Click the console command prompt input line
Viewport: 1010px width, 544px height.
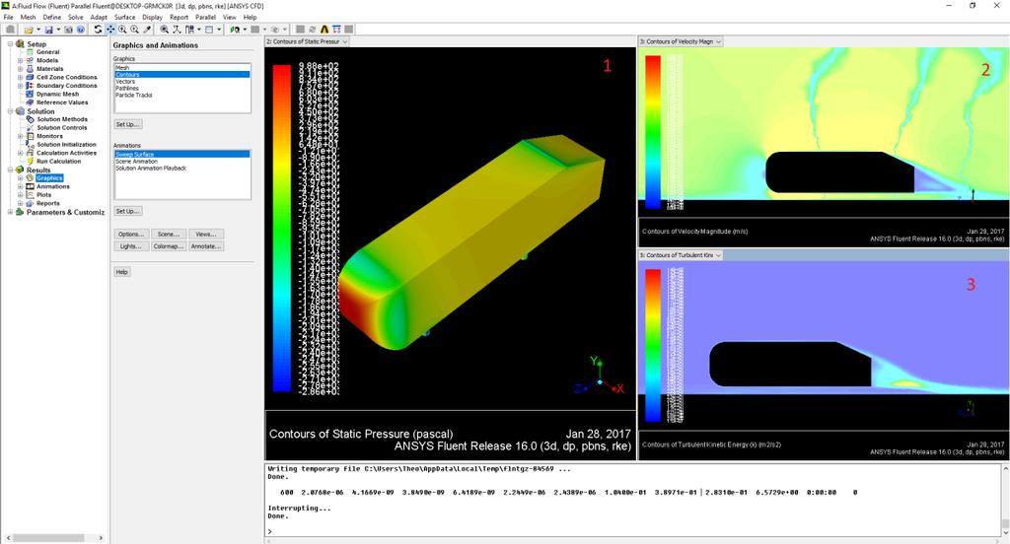634,531
